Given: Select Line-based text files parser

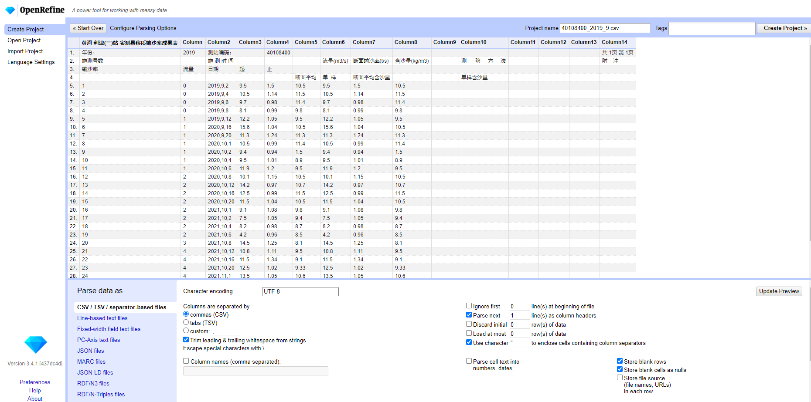Looking at the screenshot, I should pyautogui.click(x=102, y=318).
